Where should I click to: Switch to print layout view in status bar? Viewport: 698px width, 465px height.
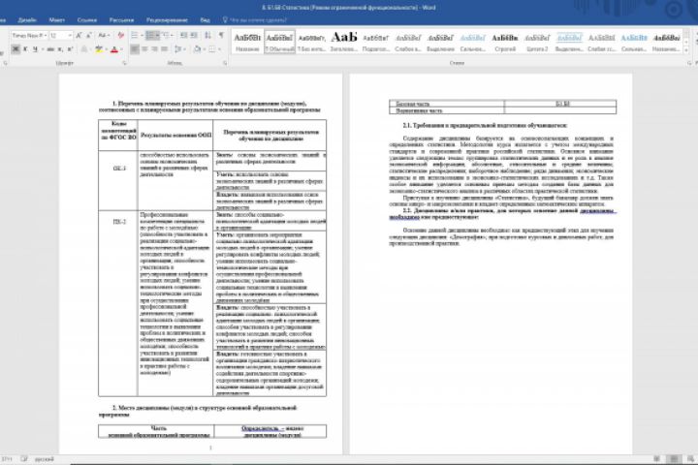click(x=674, y=459)
